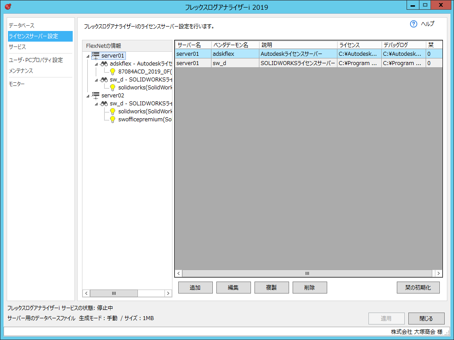454x340 pixels.
Task: Collapse sw_d node under server01
Action: point(96,80)
